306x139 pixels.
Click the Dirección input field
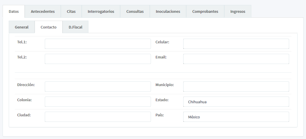[98, 87]
